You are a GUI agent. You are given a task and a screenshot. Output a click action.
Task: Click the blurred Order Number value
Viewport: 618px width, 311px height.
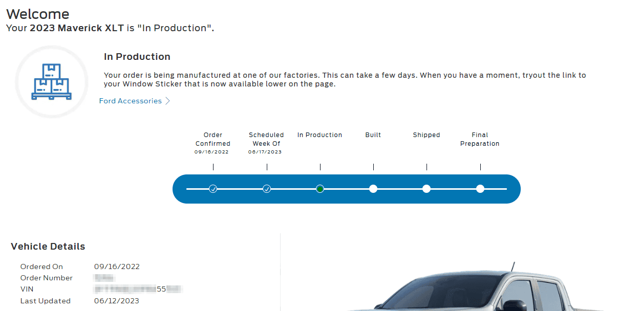(x=104, y=278)
